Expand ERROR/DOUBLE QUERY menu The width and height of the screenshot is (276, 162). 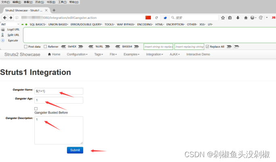point(86,25)
